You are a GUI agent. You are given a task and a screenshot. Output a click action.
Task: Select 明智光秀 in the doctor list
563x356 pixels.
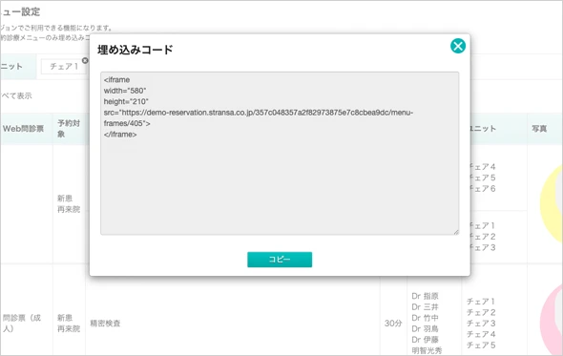(x=427, y=350)
